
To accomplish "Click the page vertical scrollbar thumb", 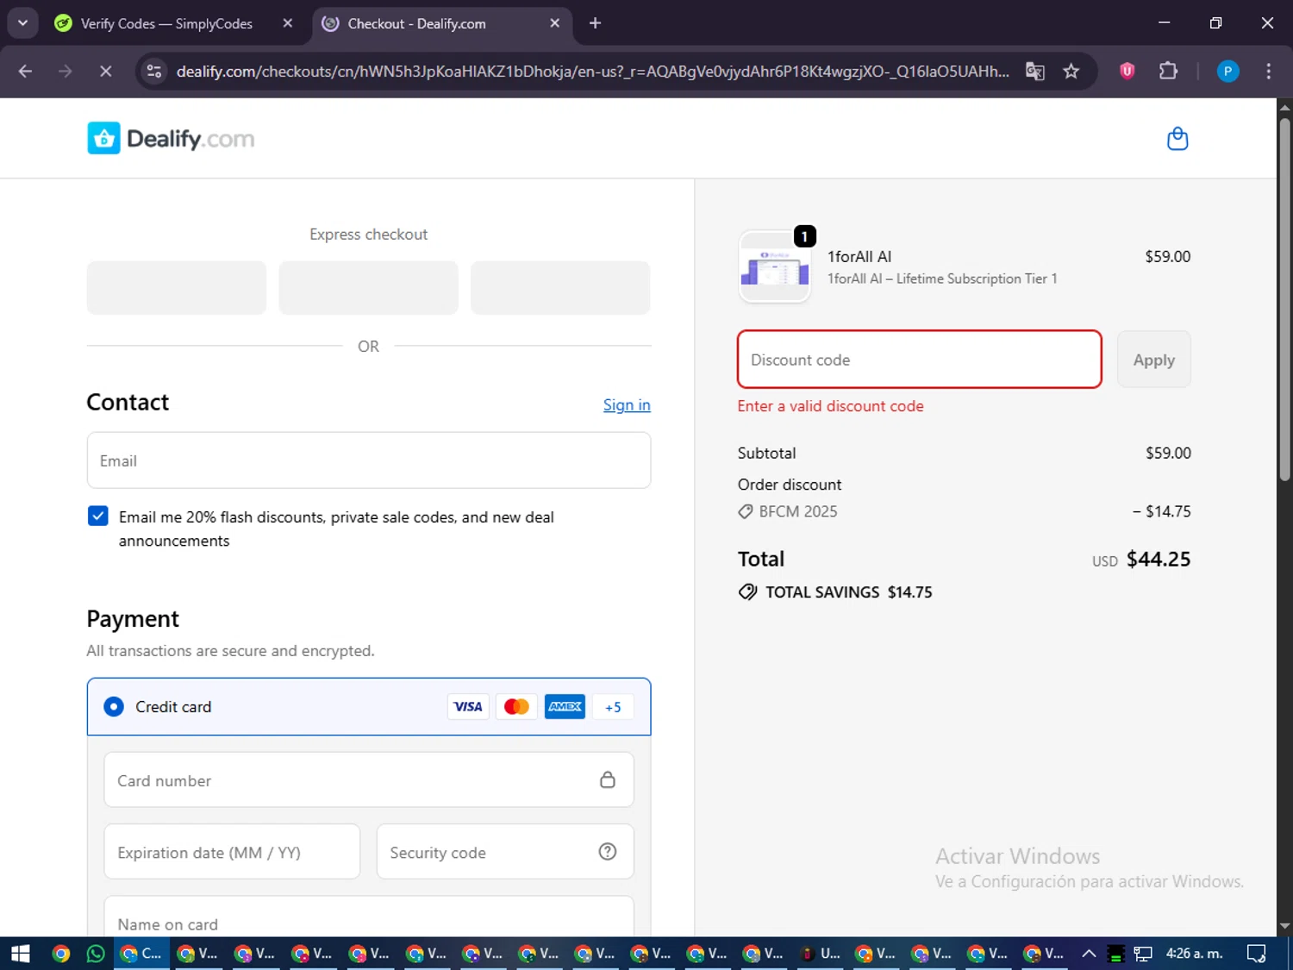I will click(1284, 299).
